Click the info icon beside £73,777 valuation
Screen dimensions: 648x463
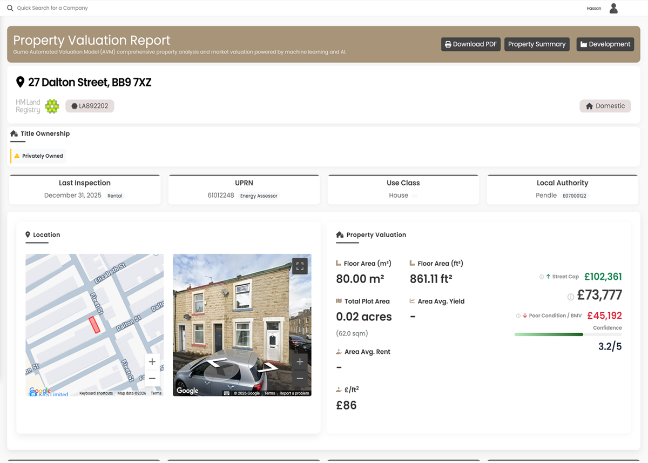tap(570, 297)
